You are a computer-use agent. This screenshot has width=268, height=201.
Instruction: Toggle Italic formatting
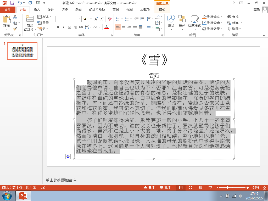tap(64, 27)
